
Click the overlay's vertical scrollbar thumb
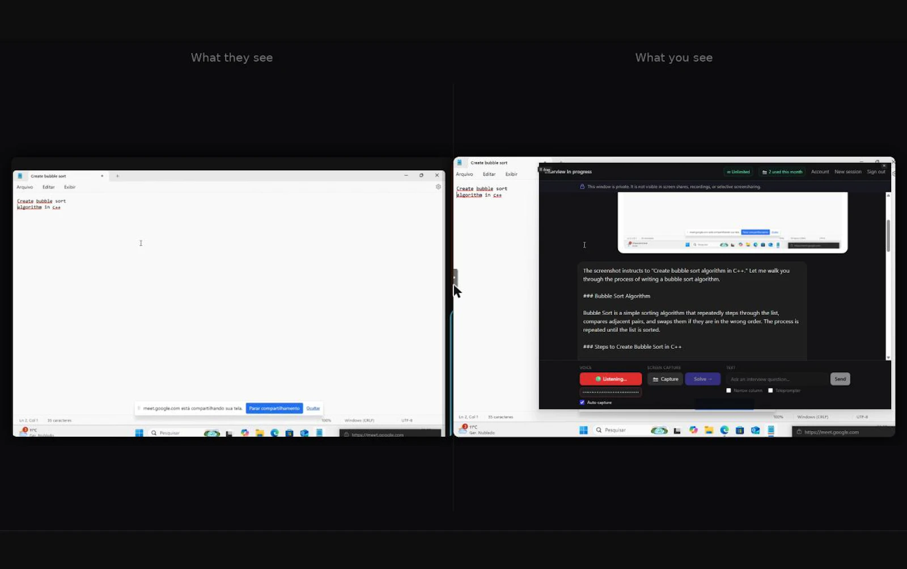[x=888, y=235]
